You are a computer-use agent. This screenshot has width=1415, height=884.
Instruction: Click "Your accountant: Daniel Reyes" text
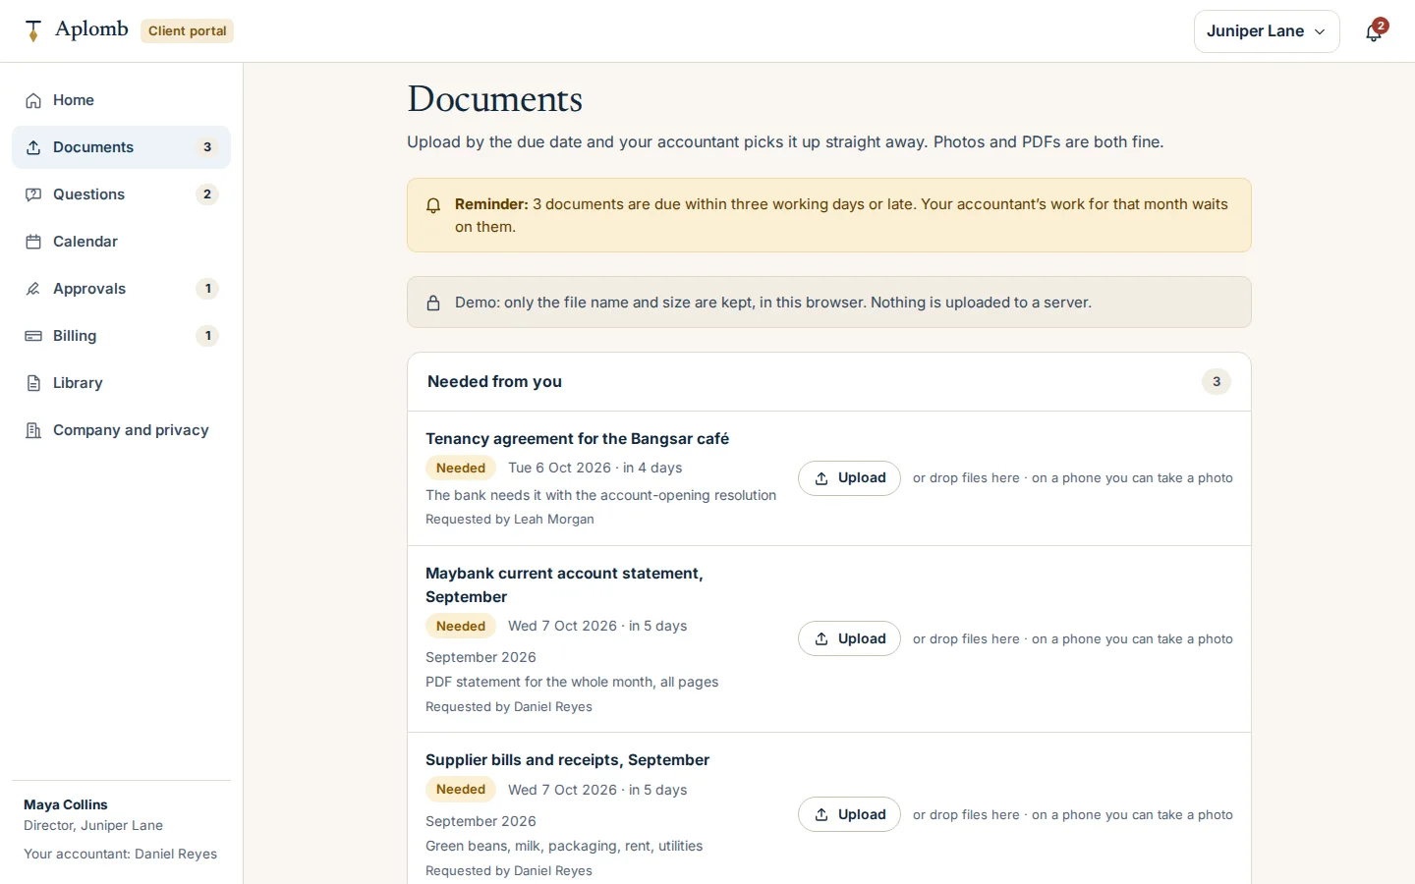120,855
